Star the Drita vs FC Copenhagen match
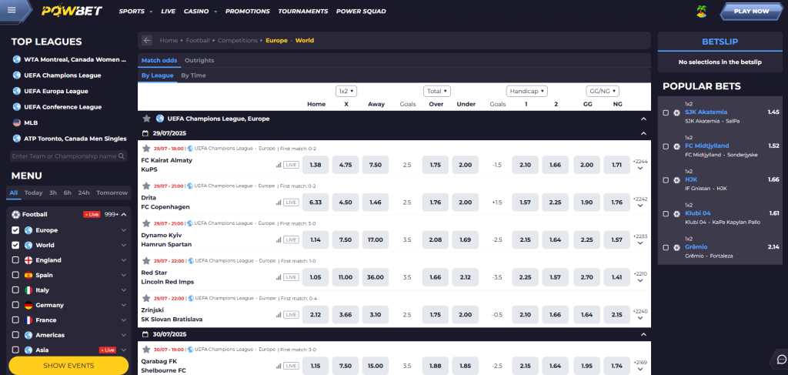This screenshot has height=375, width=788. 146,186
